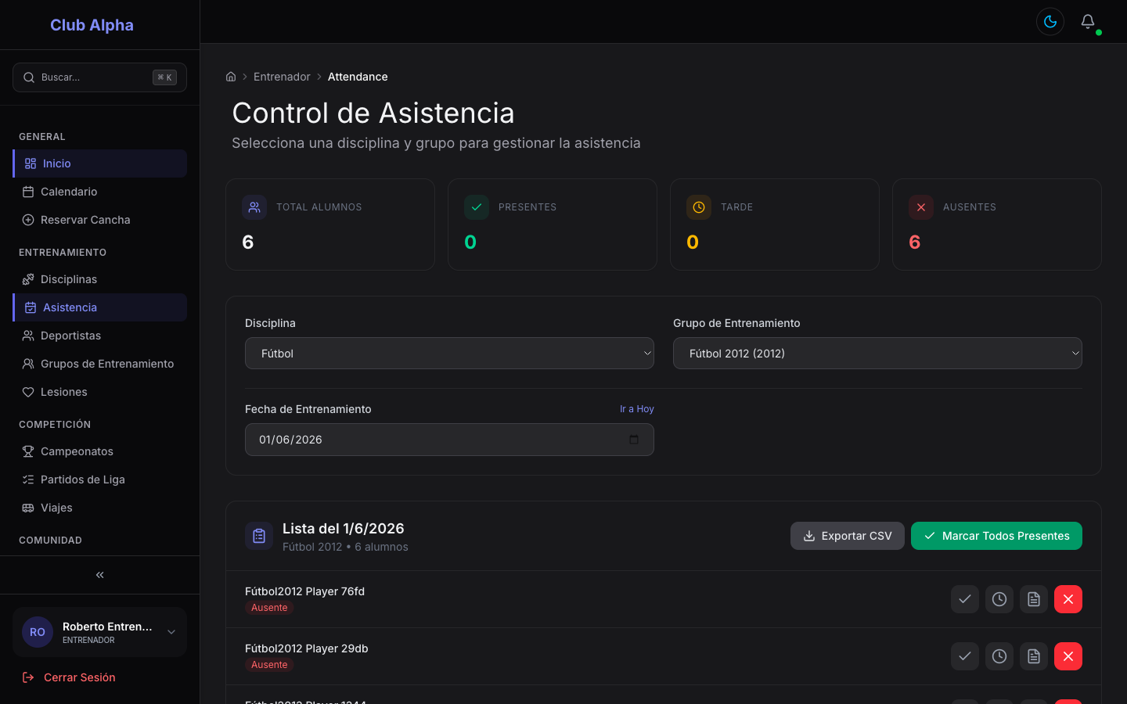The image size is (1127, 704).
Task: Open Grupos de Entrenamiento
Action: (x=99, y=364)
